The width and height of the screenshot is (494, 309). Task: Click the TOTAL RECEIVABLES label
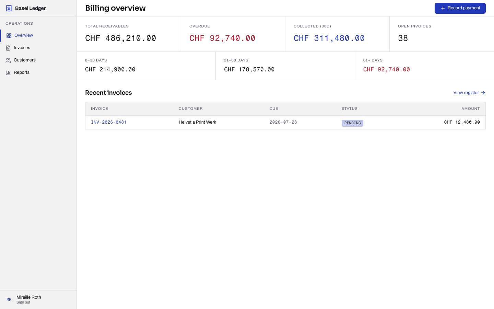(107, 26)
